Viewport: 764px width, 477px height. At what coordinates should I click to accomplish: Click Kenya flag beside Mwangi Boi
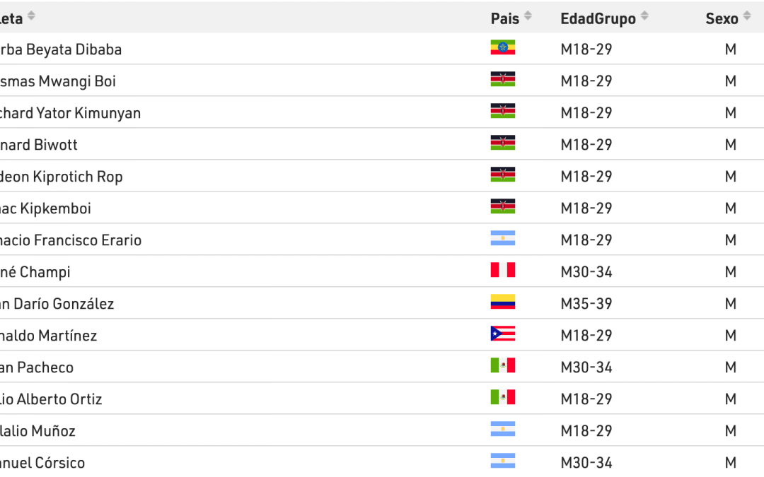point(502,80)
